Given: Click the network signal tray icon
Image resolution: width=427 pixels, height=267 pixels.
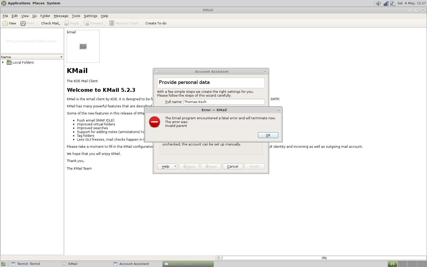Looking at the screenshot, I should (386, 3).
